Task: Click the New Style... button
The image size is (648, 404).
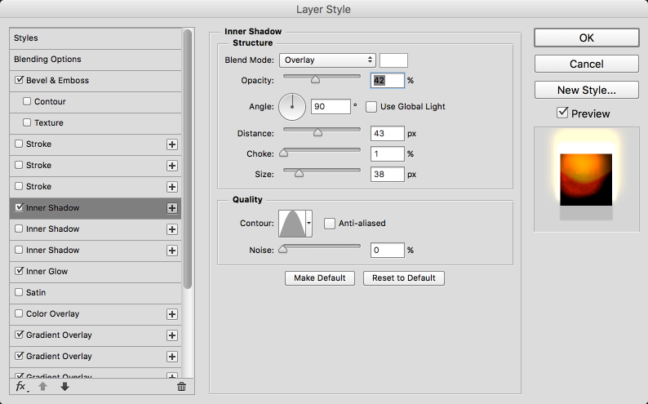Action: click(586, 90)
